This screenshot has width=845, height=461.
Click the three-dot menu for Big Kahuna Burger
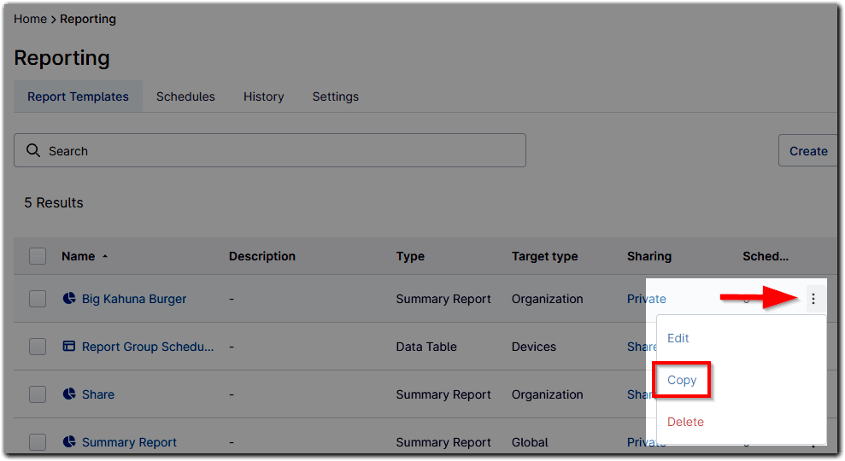[x=813, y=299]
